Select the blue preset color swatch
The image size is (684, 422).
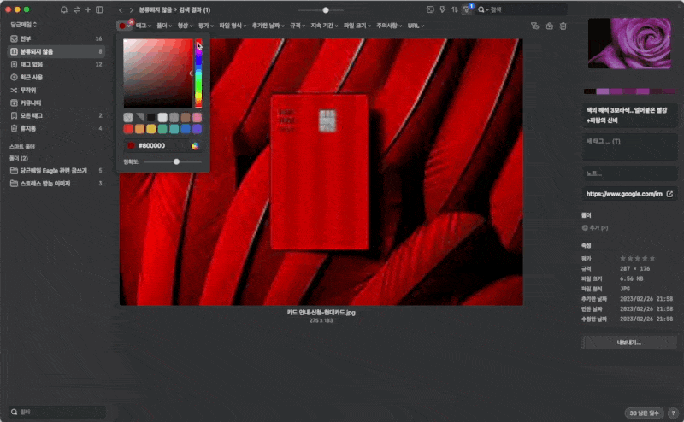(186, 129)
